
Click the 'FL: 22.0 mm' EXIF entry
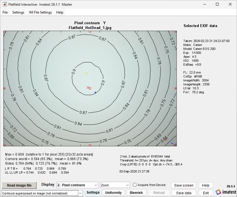click(193, 72)
